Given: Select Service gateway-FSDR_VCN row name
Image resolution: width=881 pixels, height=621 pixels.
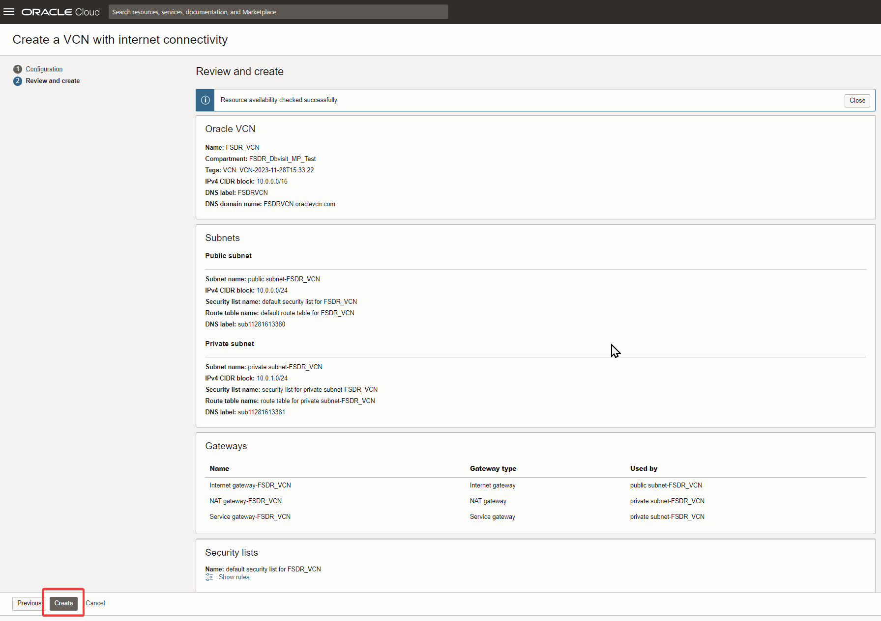Looking at the screenshot, I should point(250,517).
